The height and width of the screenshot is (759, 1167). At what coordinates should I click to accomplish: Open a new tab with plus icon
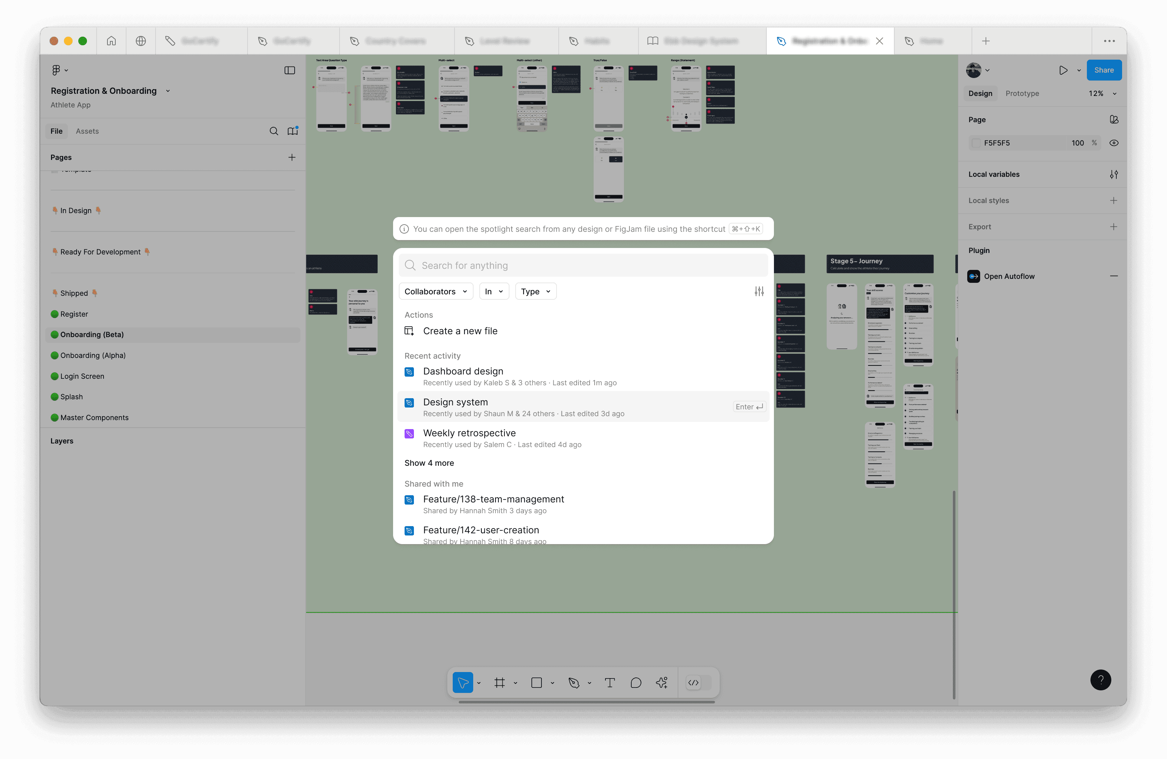986,41
